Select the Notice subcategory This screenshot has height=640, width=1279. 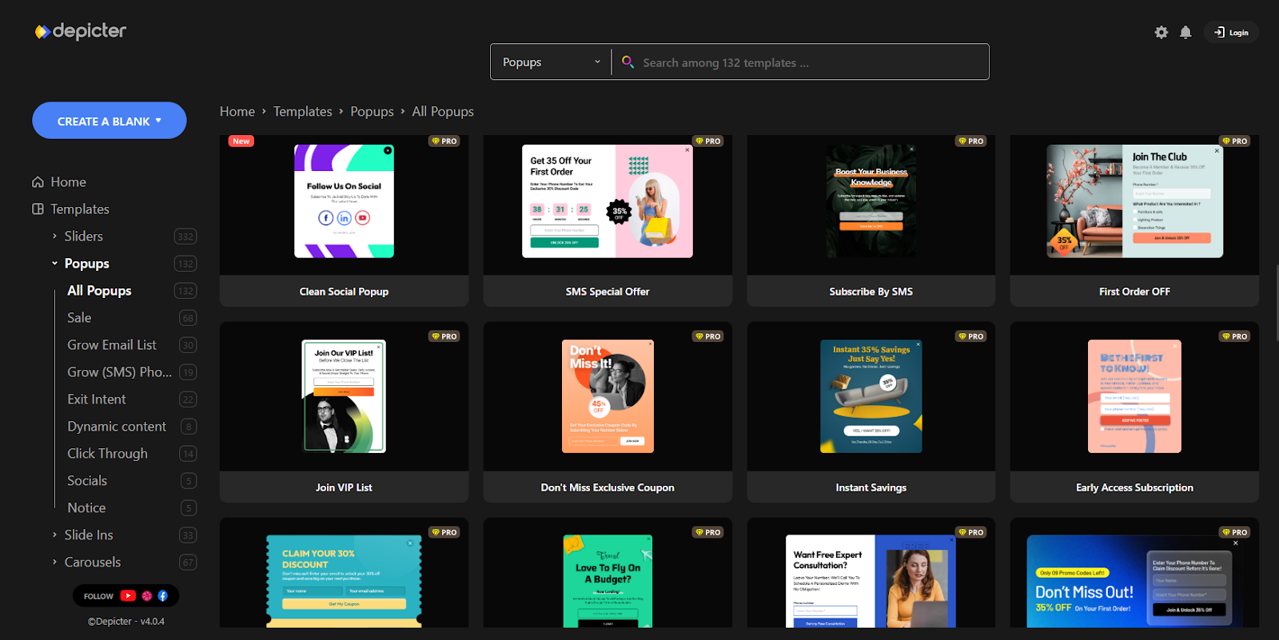pos(86,507)
